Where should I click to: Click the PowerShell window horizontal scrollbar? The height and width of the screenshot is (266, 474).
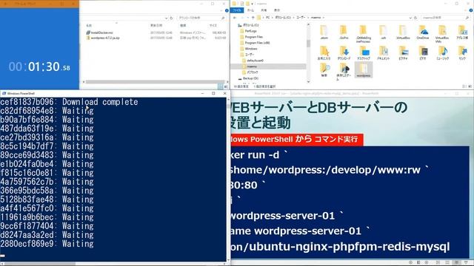coord(113,264)
